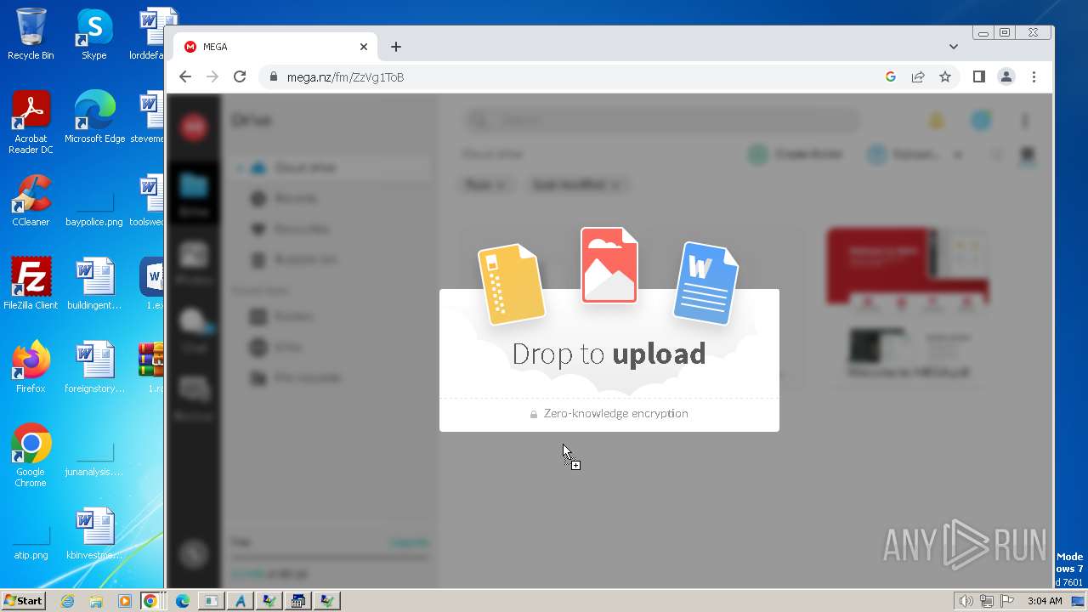Open Chrome side panel
Viewport: 1088px width, 612px height.
979,76
